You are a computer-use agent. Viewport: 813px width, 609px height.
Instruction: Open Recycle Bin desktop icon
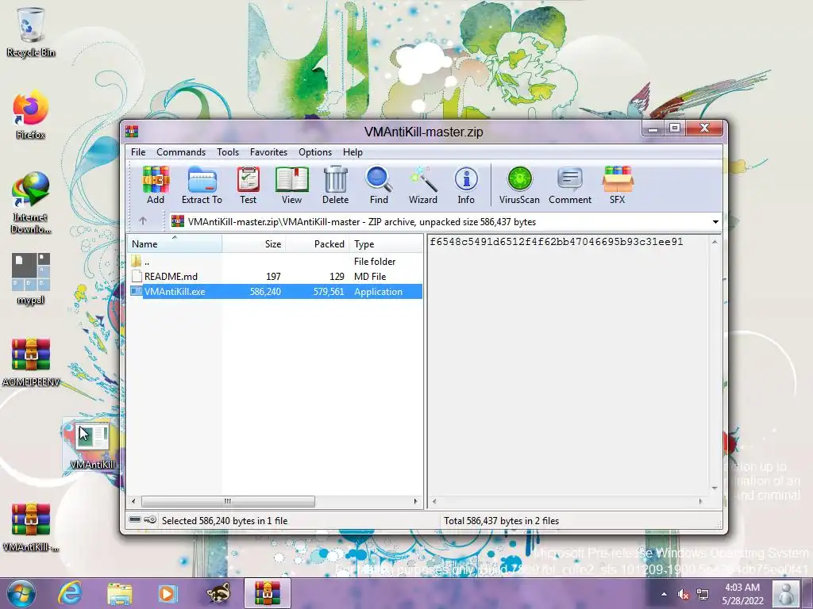(x=31, y=31)
